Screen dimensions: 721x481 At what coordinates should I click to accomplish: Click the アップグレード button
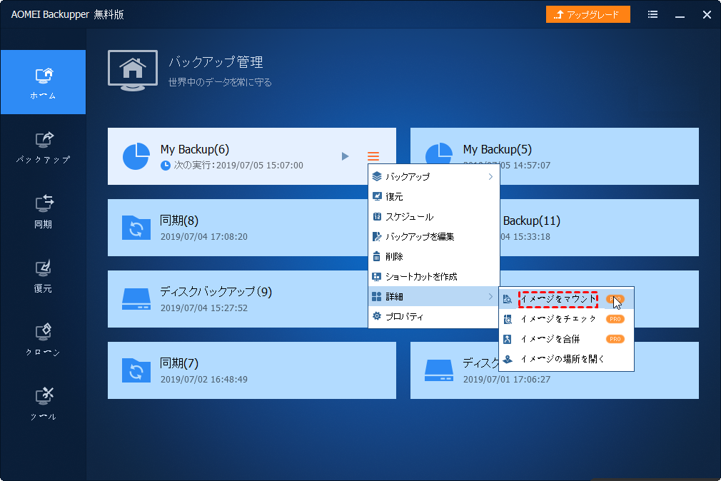tap(588, 15)
